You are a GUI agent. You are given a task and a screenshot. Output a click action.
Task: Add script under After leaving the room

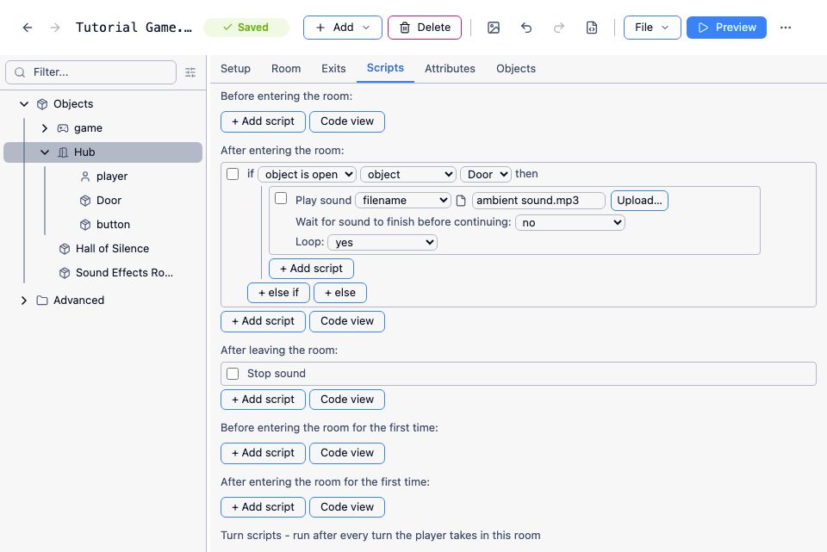click(264, 400)
